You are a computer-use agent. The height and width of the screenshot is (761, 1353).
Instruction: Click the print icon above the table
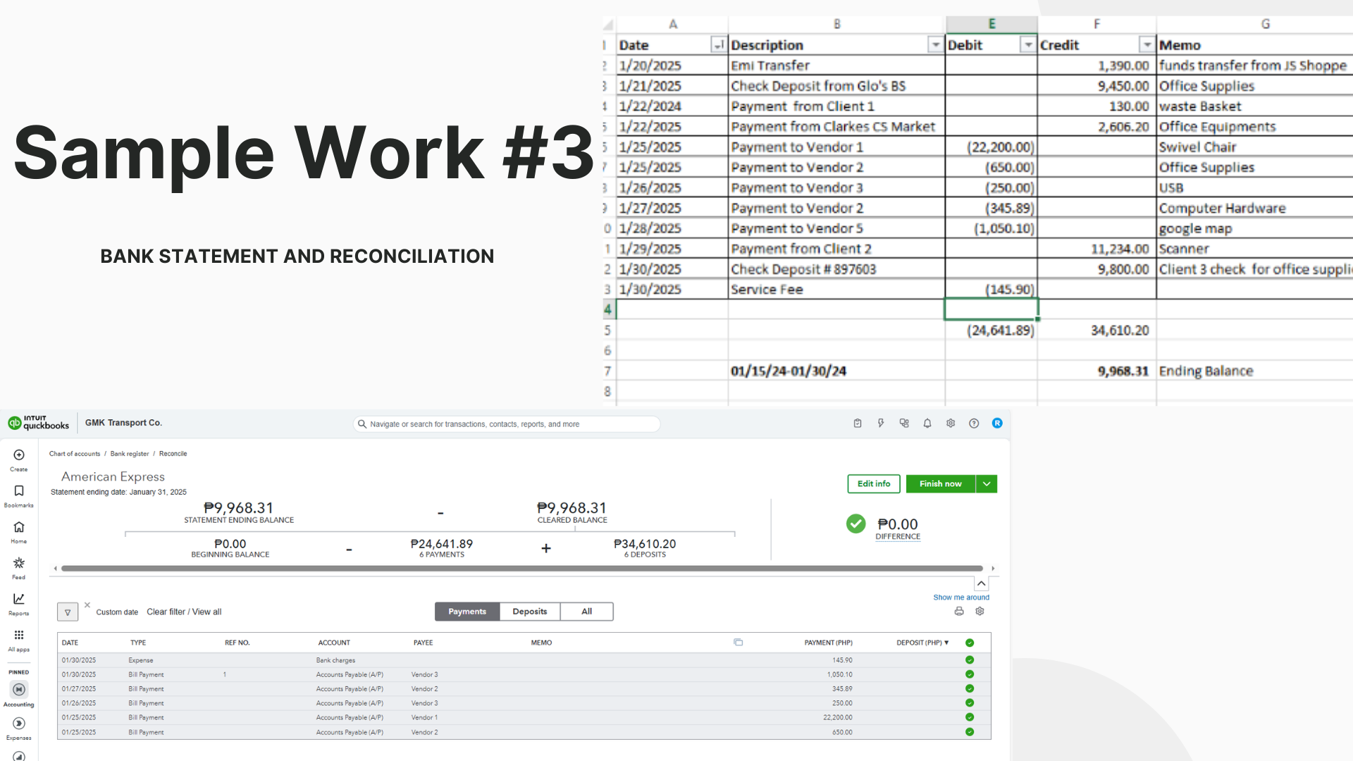click(959, 612)
